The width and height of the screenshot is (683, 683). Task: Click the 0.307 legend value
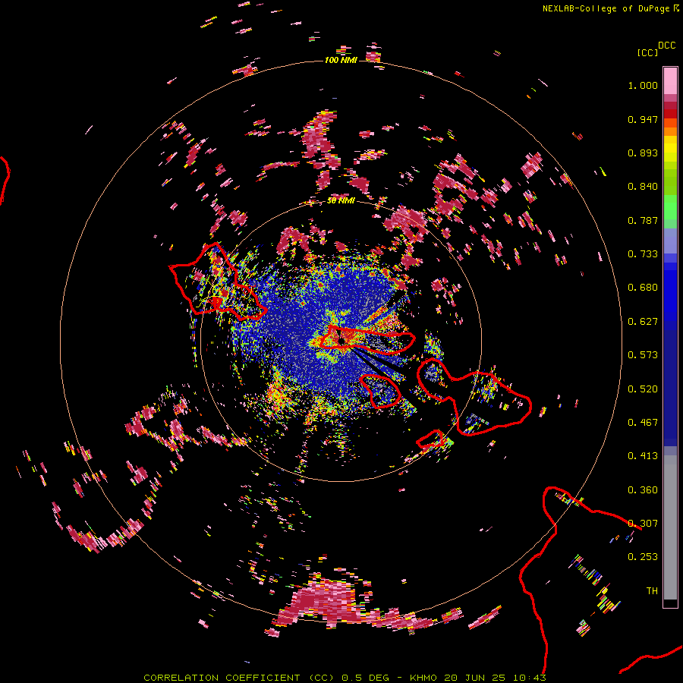coord(643,524)
